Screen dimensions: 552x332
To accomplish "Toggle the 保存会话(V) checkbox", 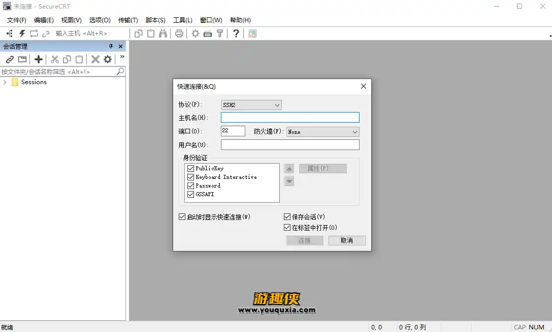I will 287,217.
